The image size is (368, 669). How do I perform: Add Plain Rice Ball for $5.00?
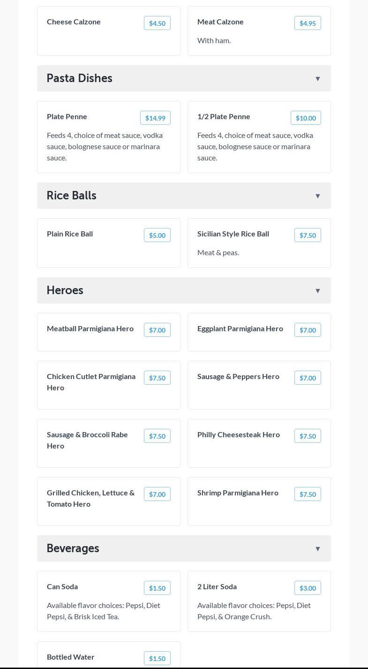tap(157, 235)
